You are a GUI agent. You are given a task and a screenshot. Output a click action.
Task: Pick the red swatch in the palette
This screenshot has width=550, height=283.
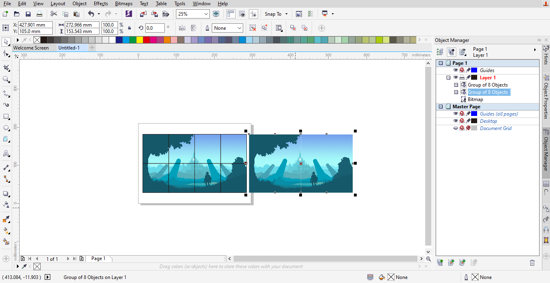point(146,40)
